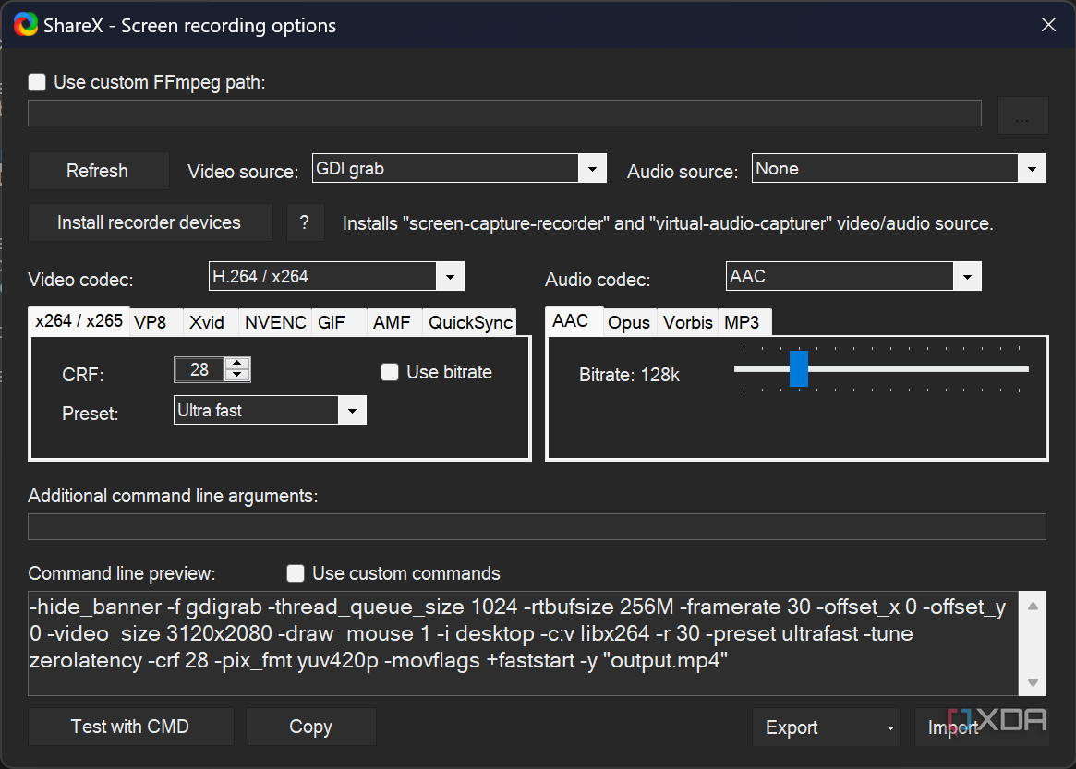Image resolution: width=1076 pixels, height=769 pixels.
Task: Click the preview scrollbar down arrow
Action: (1033, 682)
